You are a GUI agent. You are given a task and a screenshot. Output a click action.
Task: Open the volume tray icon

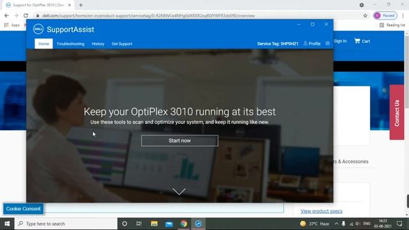pos(358,224)
